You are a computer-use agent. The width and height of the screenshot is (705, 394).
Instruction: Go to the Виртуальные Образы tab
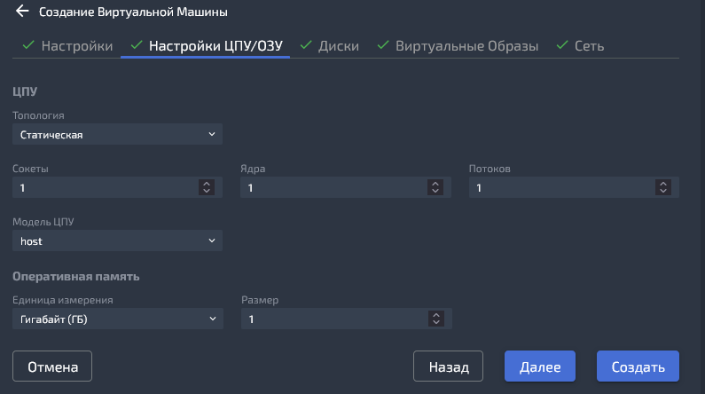pyautogui.click(x=466, y=46)
